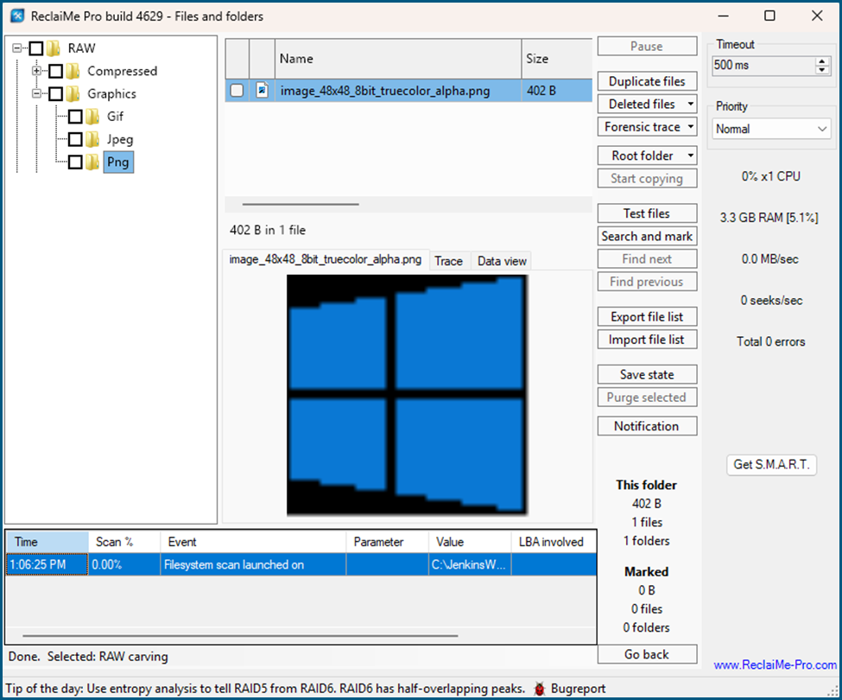Image resolution: width=842 pixels, height=700 pixels.
Task: Check the RAW folder checkbox
Action: 36,48
